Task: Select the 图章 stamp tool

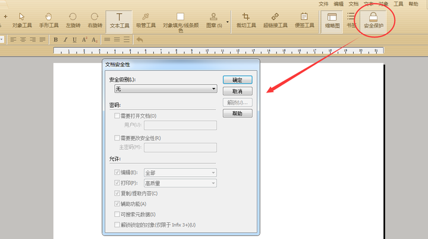Action: 214,21
